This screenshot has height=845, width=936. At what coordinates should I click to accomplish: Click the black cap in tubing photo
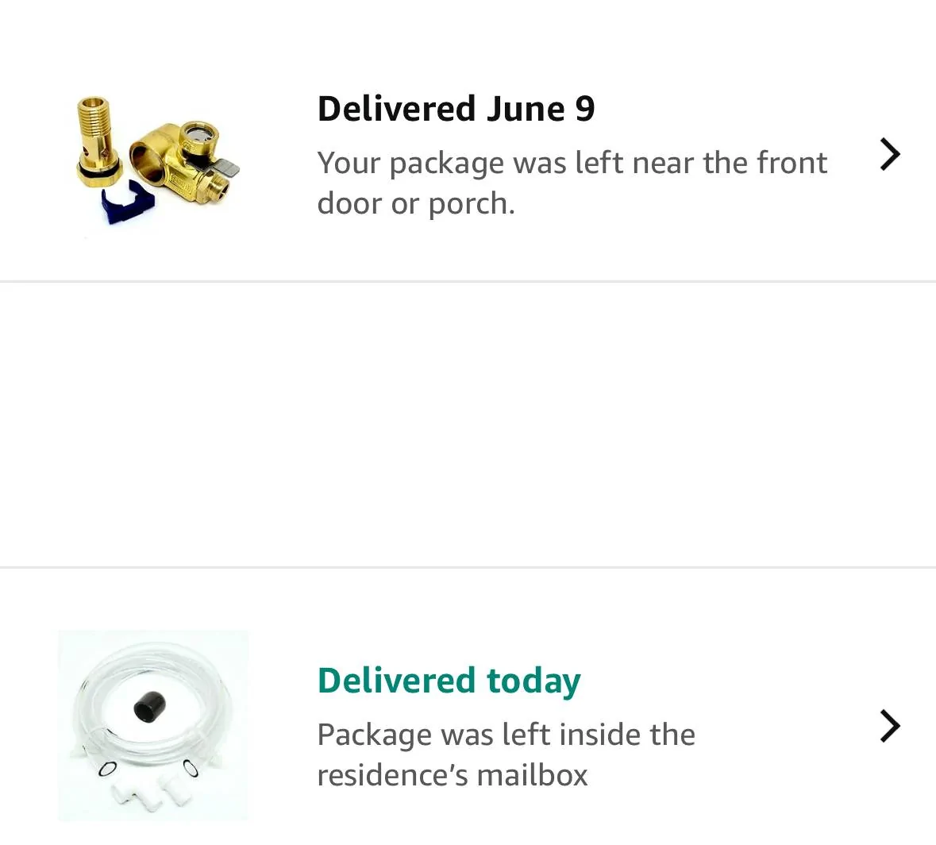(148, 706)
